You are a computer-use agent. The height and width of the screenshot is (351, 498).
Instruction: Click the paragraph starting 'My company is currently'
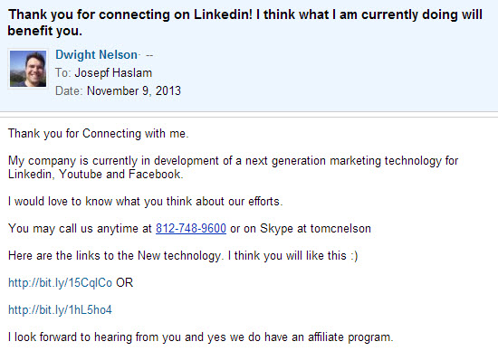233,167
